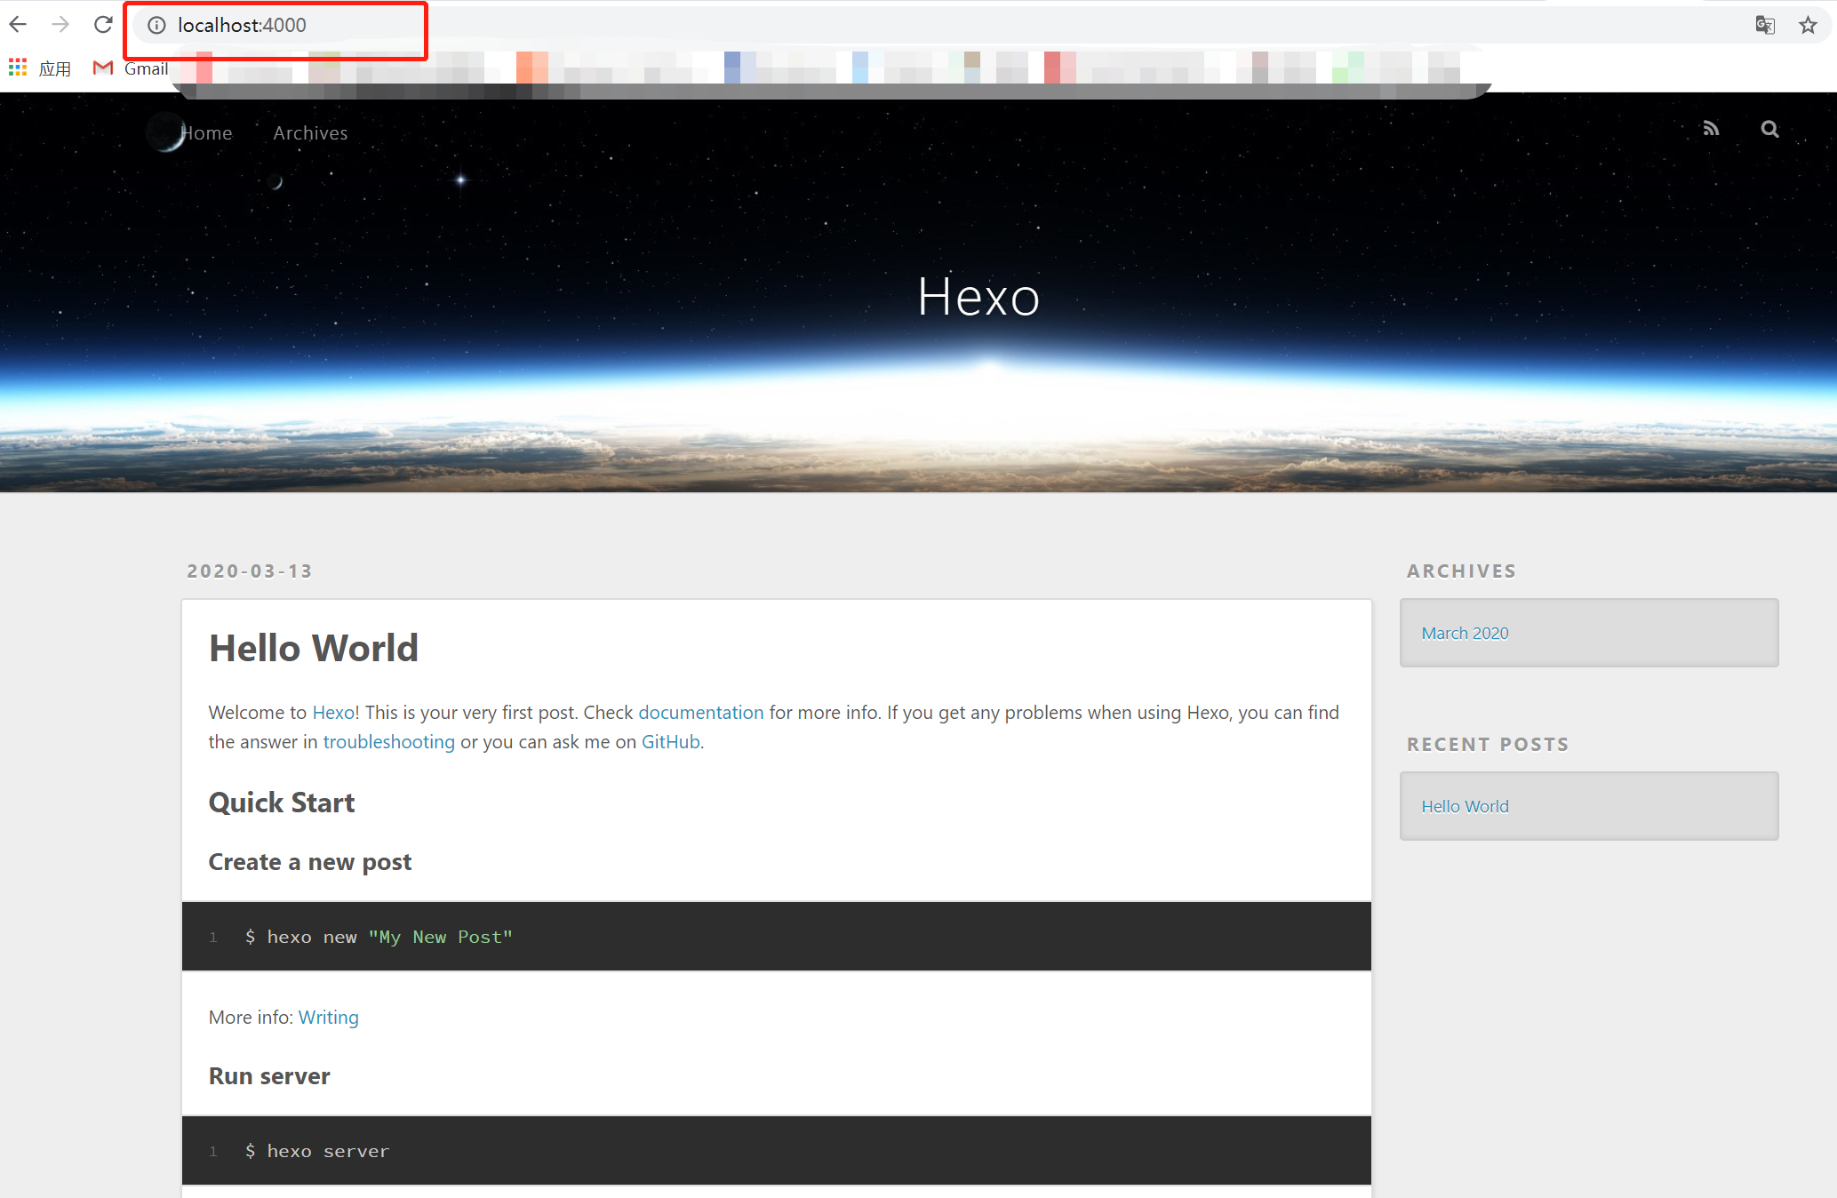Click the browser forward arrow
The image size is (1837, 1198).
[60, 25]
